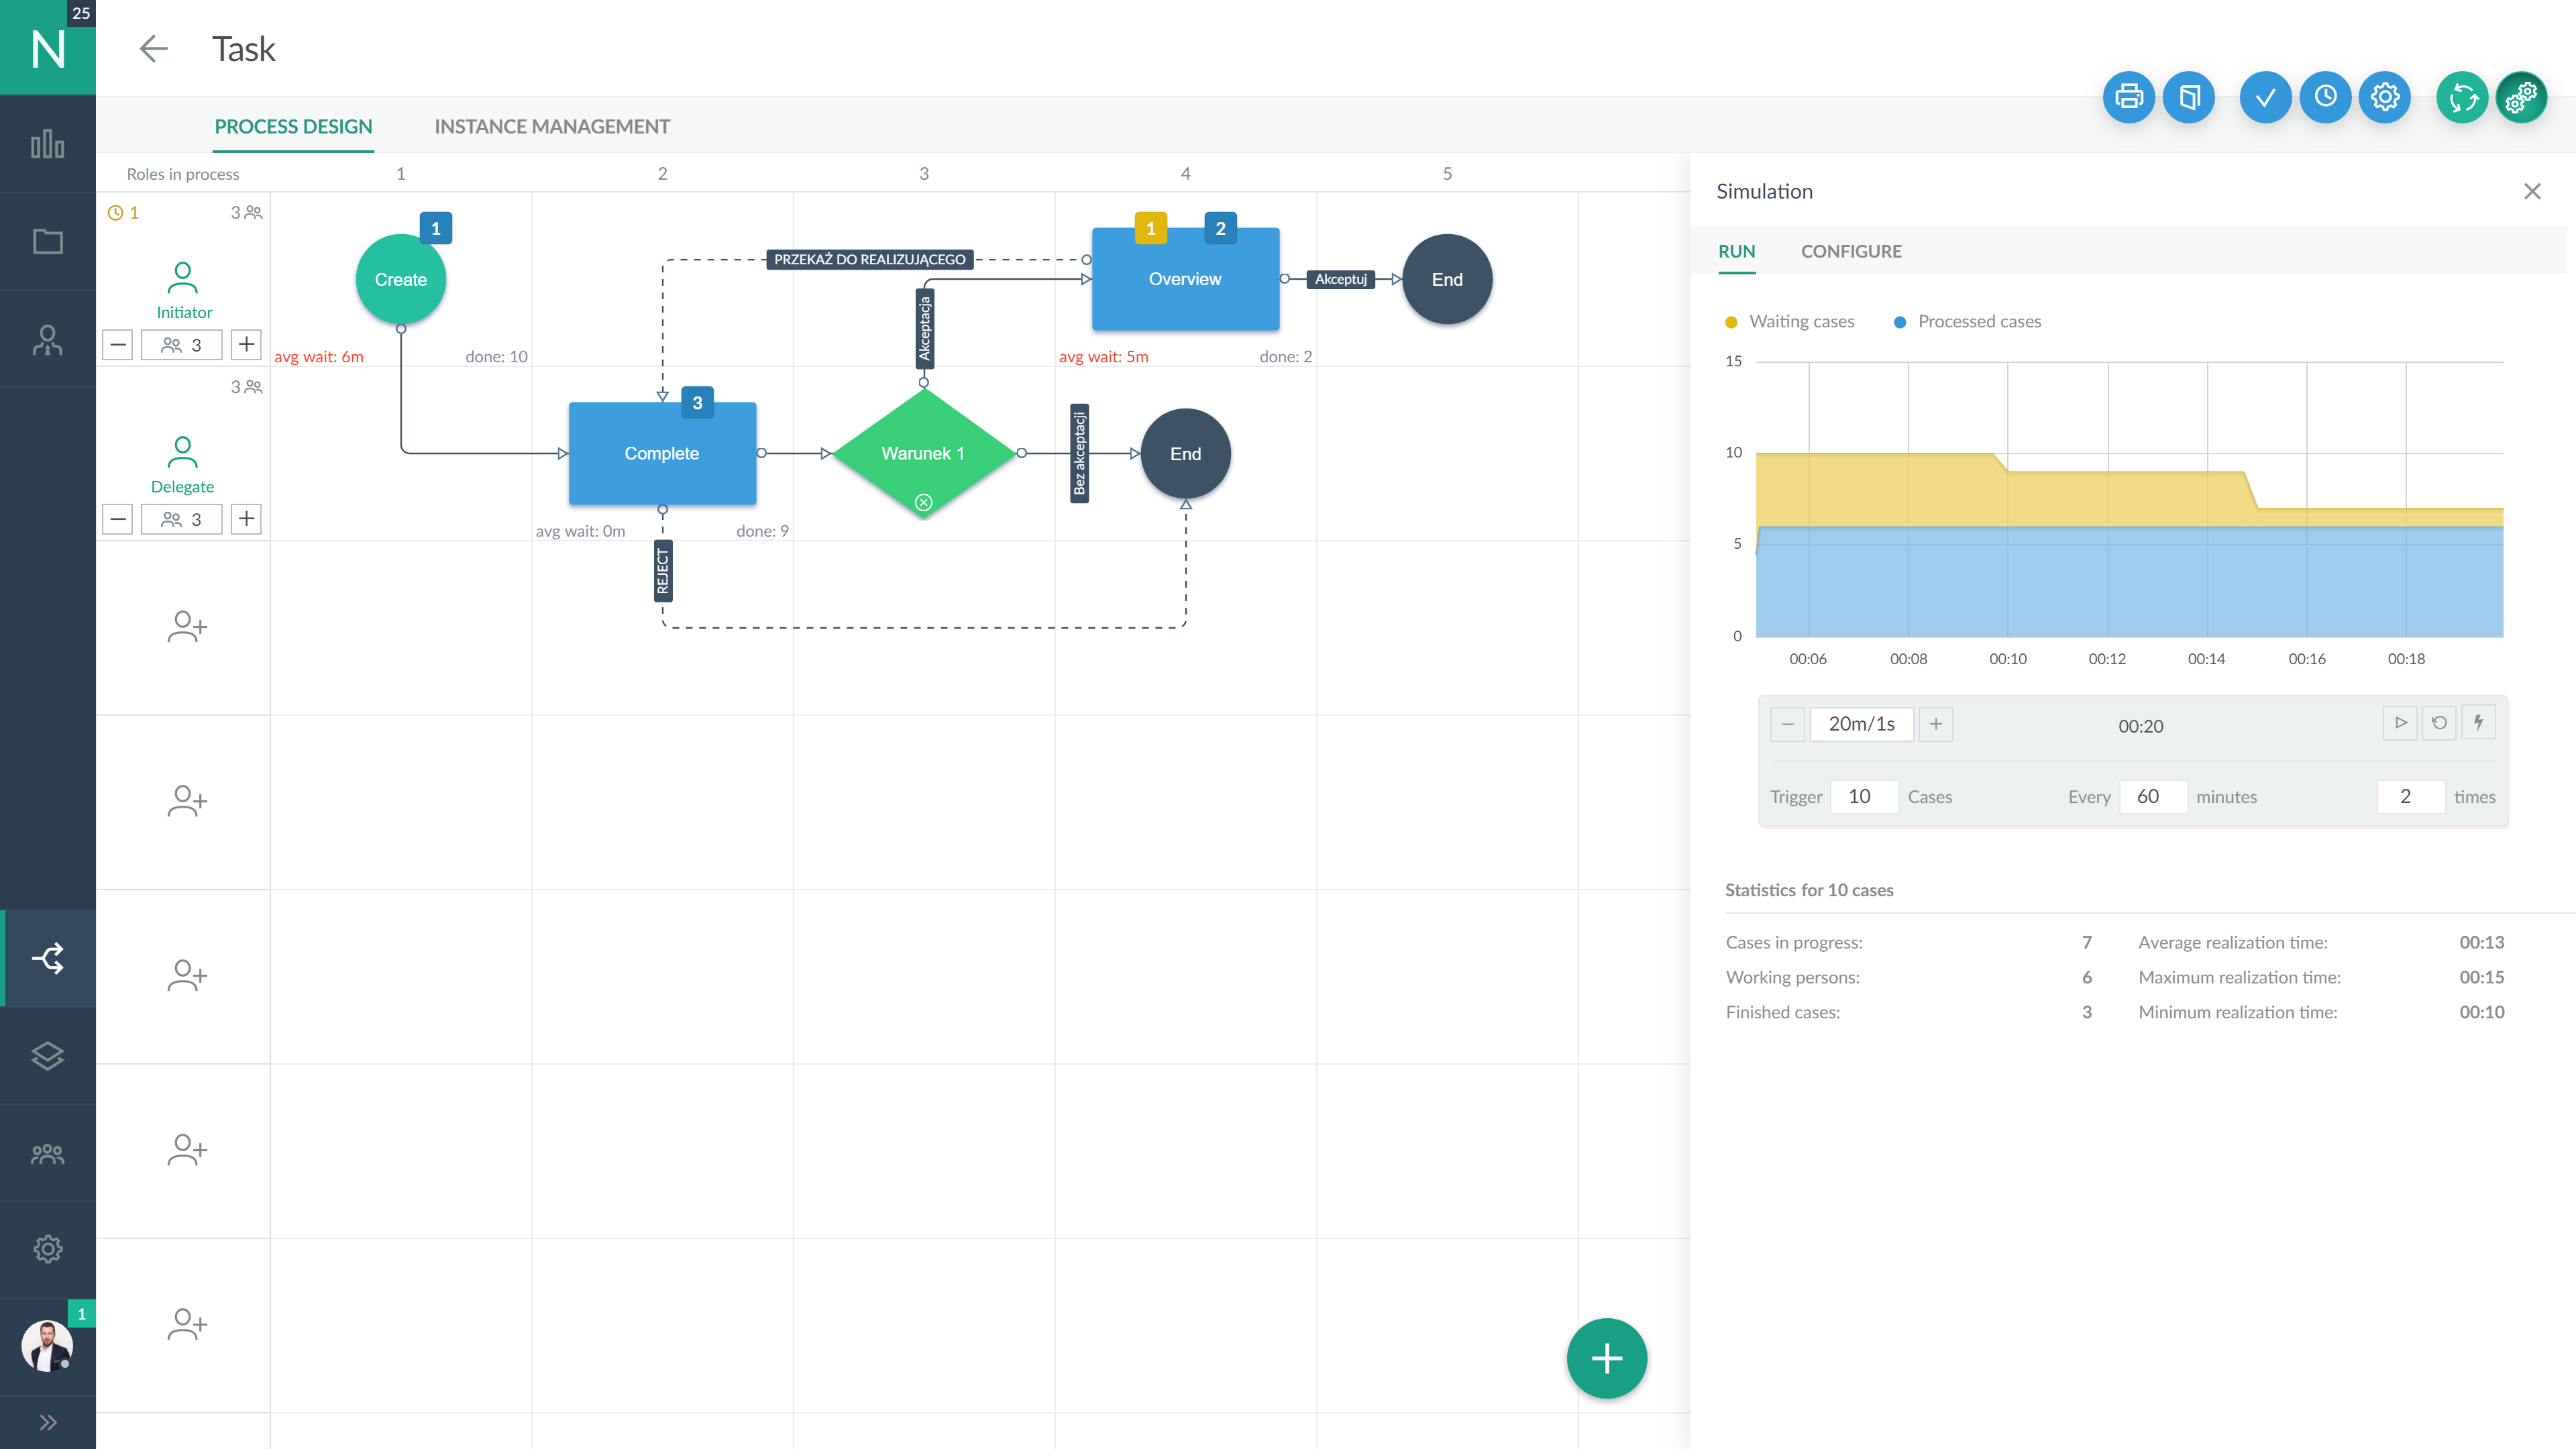Open the group of people sidebar icon

[47, 1154]
